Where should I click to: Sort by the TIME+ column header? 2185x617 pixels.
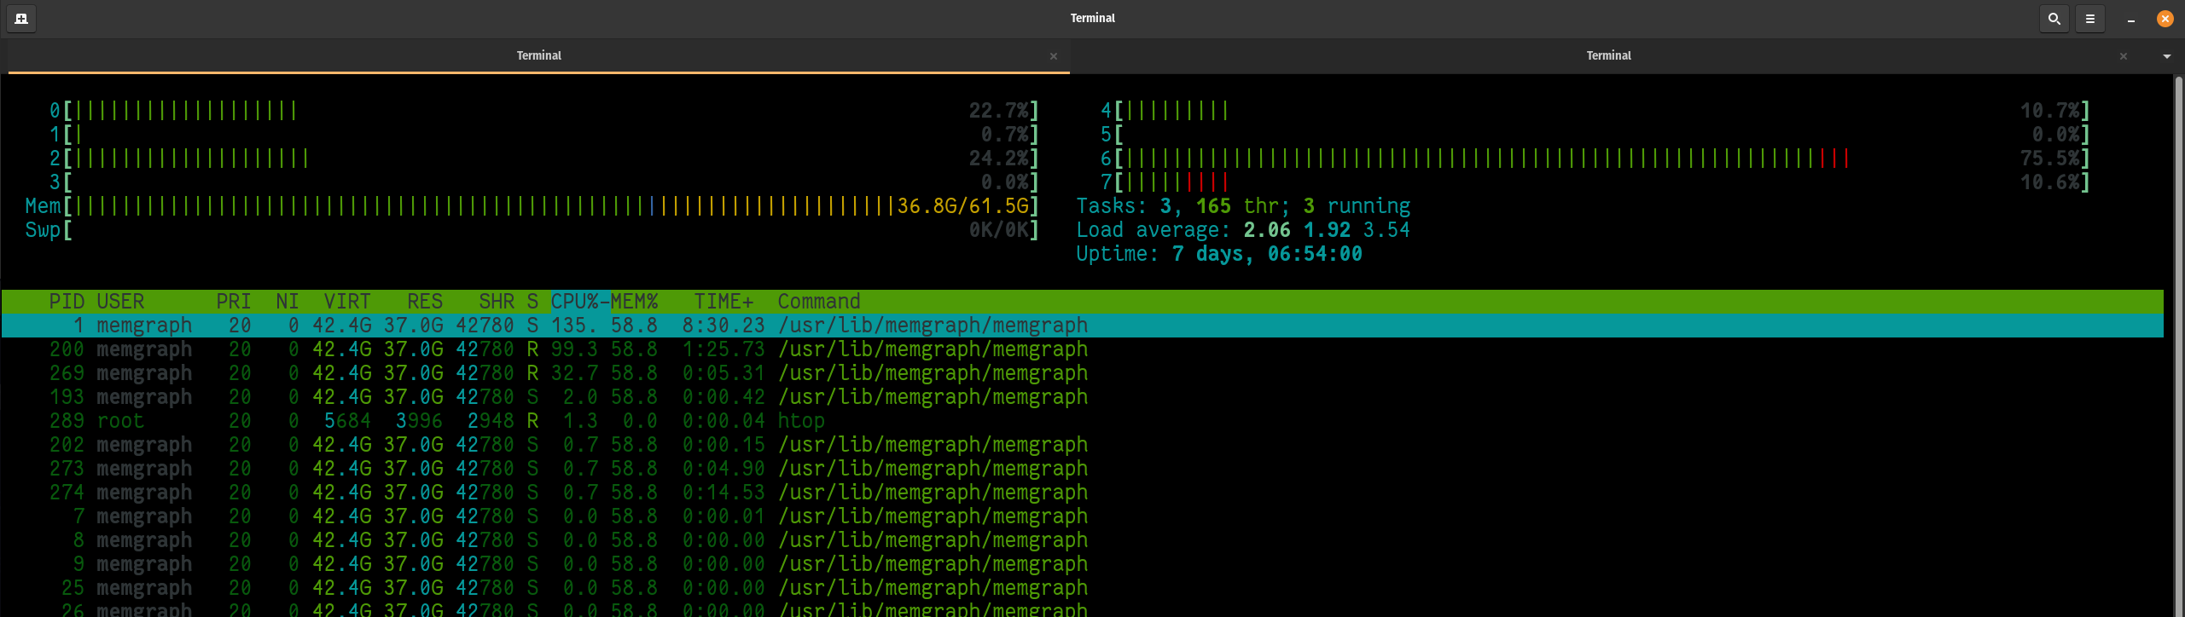click(x=723, y=302)
